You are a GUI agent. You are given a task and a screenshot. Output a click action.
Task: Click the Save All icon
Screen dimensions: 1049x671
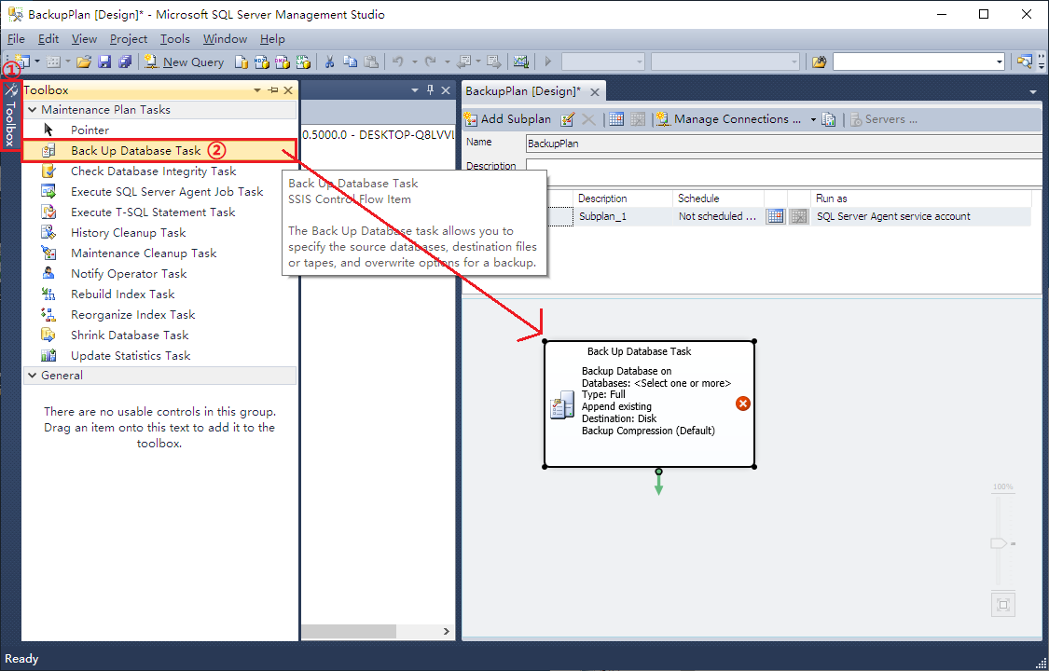125,62
